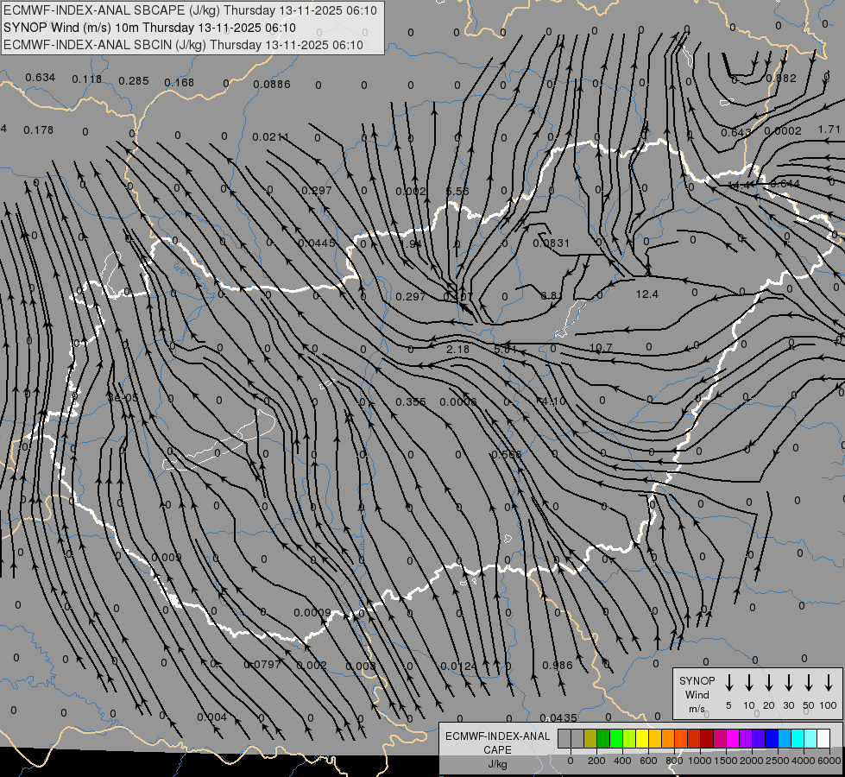This screenshot has height=777, width=845.
Task: Click the map value 1.94
Action: click(411, 243)
